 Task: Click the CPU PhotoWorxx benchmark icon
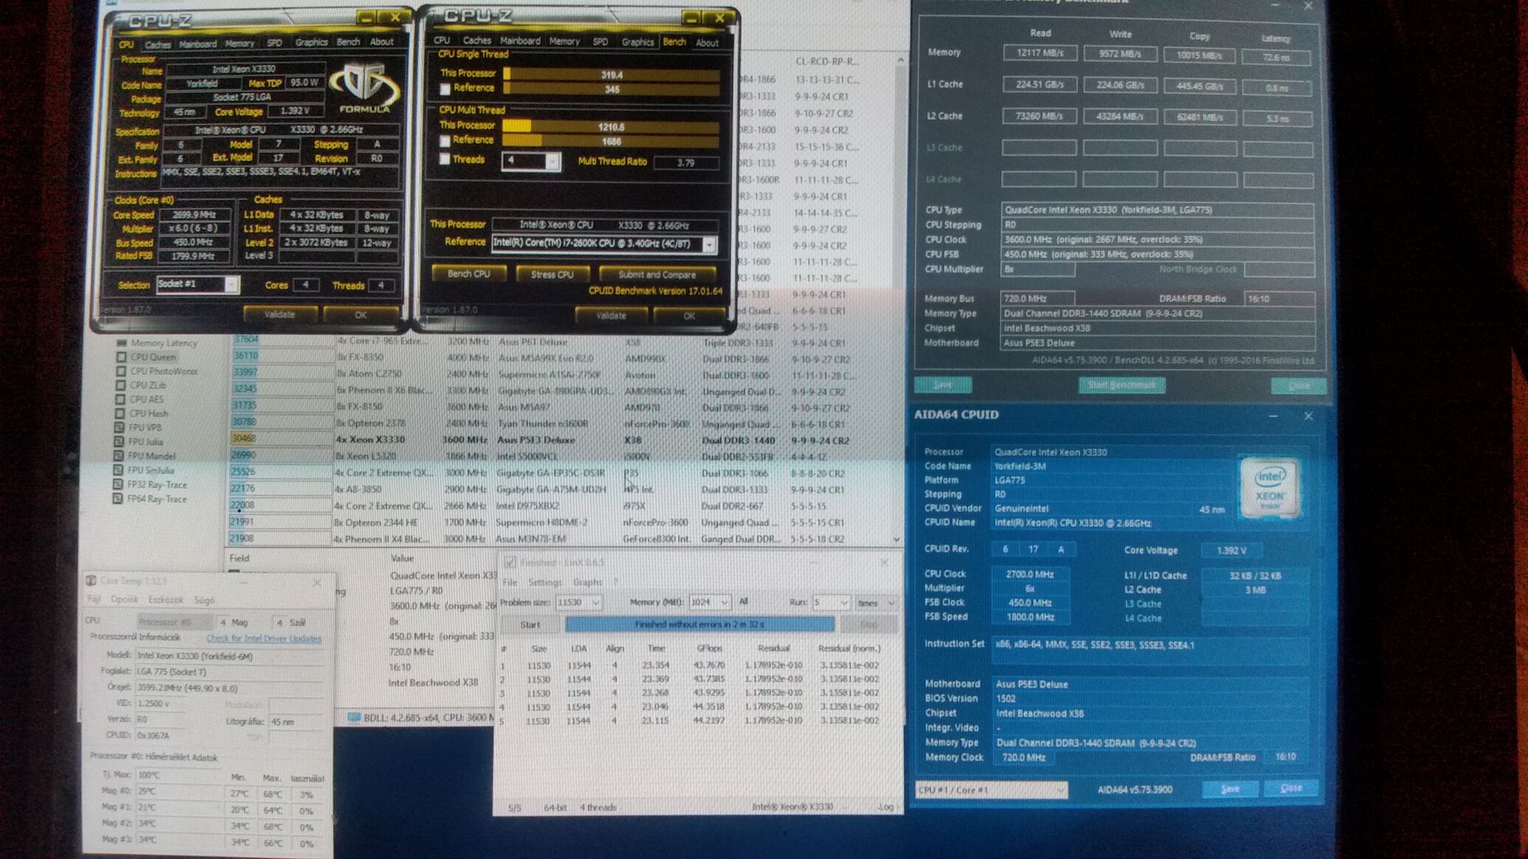[121, 371]
